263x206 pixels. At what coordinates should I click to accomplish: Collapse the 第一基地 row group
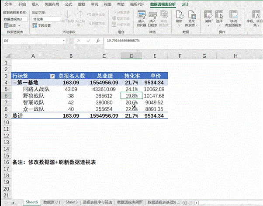pyautogui.click(x=14, y=82)
